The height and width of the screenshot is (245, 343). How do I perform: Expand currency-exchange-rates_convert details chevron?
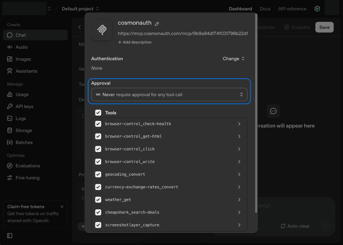click(x=239, y=187)
